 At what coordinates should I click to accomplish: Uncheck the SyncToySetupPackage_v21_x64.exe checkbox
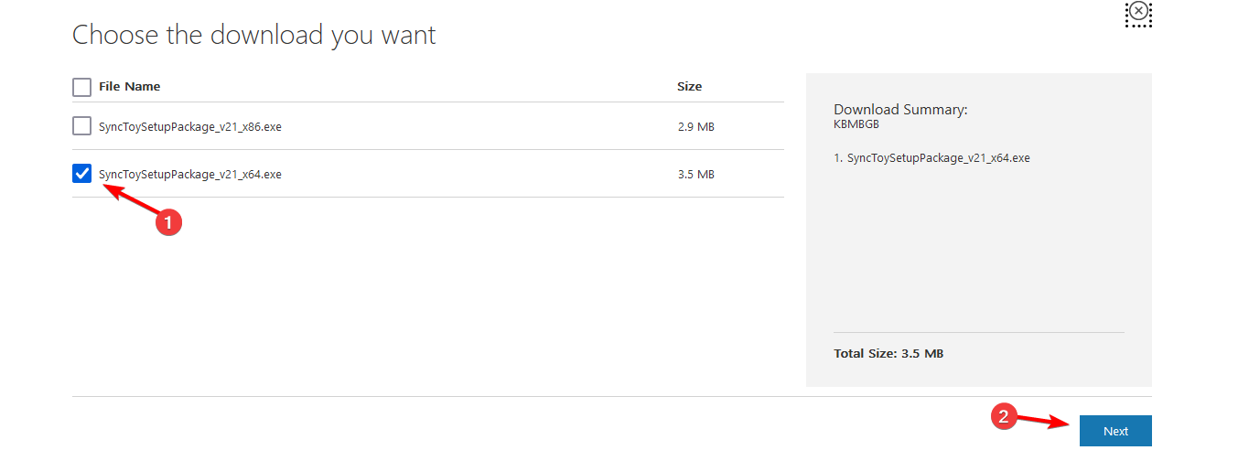click(x=81, y=174)
